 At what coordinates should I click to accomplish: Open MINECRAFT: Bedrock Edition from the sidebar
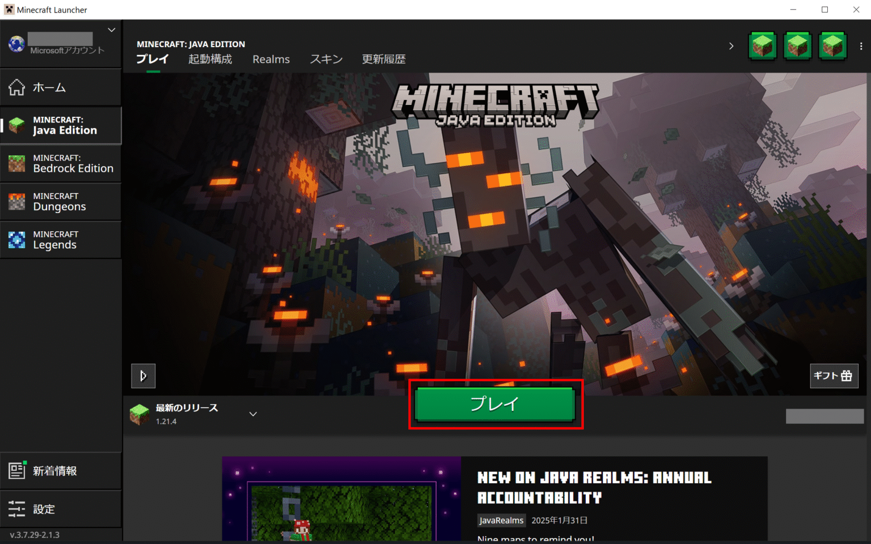[61, 164]
